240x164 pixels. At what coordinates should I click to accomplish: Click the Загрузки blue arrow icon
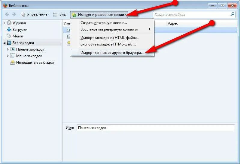[x=9, y=29]
